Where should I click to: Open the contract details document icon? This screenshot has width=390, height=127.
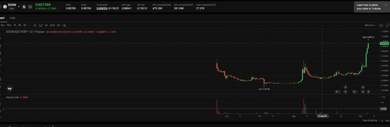click(x=24, y=7)
